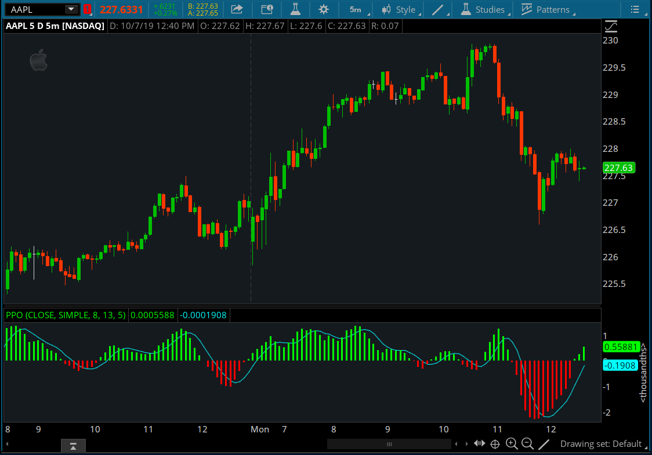This screenshot has height=455, width=652.
Task: Click the zoom out magnifier icon
Action: (x=527, y=444)
